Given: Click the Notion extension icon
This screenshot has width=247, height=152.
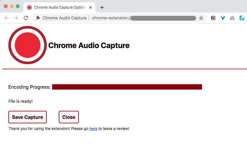Looking at the screenshot, I should [x=213, y=18].
